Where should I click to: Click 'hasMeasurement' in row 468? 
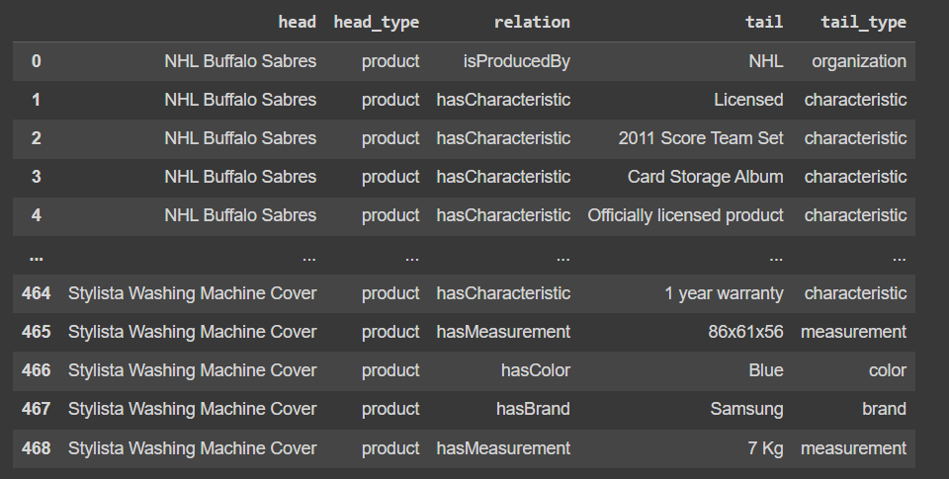pos(503,448)
